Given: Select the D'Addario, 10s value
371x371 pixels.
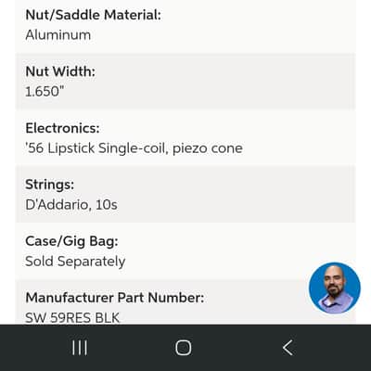Looking at the screenshot, I should (x=71, y=205).
